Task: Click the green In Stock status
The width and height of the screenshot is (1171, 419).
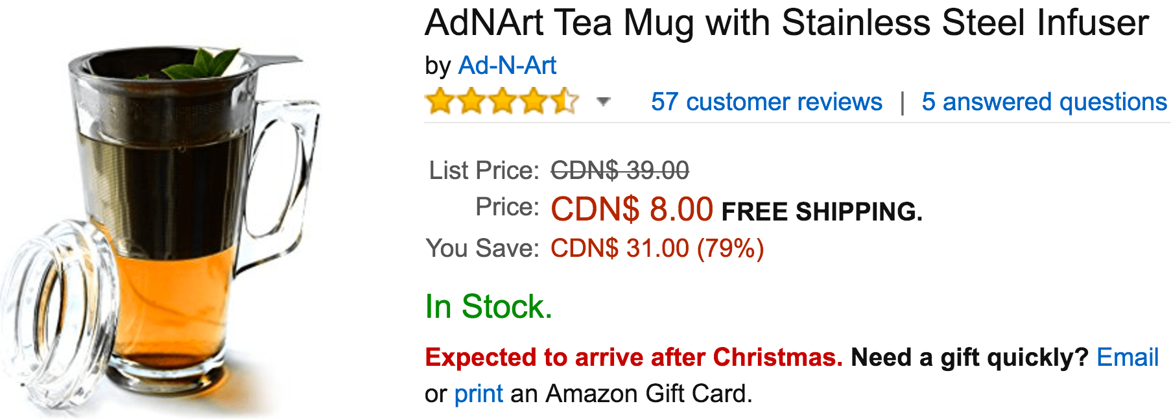Action: pyautogui.click(x=488, y=306)
